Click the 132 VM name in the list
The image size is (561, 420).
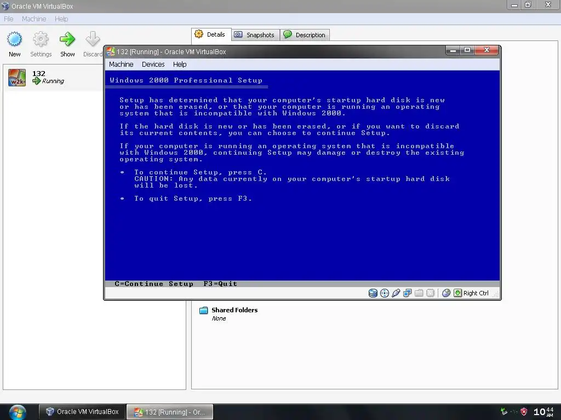(x=39, y=74)
